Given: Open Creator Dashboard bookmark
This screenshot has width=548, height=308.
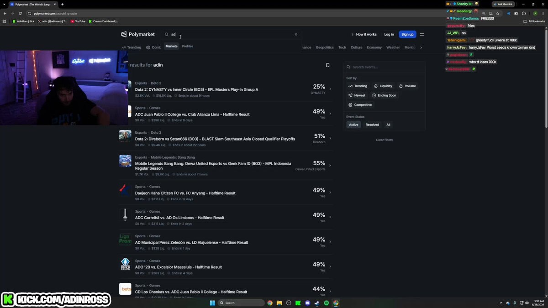Looking at the screenshot, I should (x=103, y=21).
